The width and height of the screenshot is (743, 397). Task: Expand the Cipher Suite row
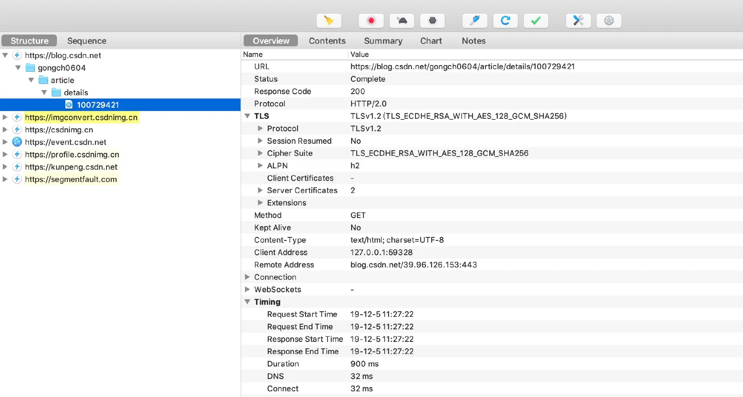260,153
